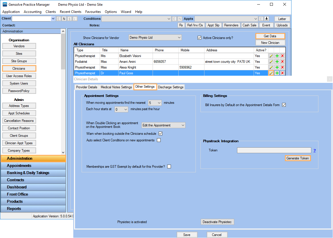Click edit pencil icon for Alexa Knight
333x238 pixels.
pyautogui.click(x=271, y=67)
